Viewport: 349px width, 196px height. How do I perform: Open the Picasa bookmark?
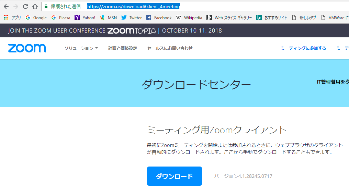pos(60,17)
